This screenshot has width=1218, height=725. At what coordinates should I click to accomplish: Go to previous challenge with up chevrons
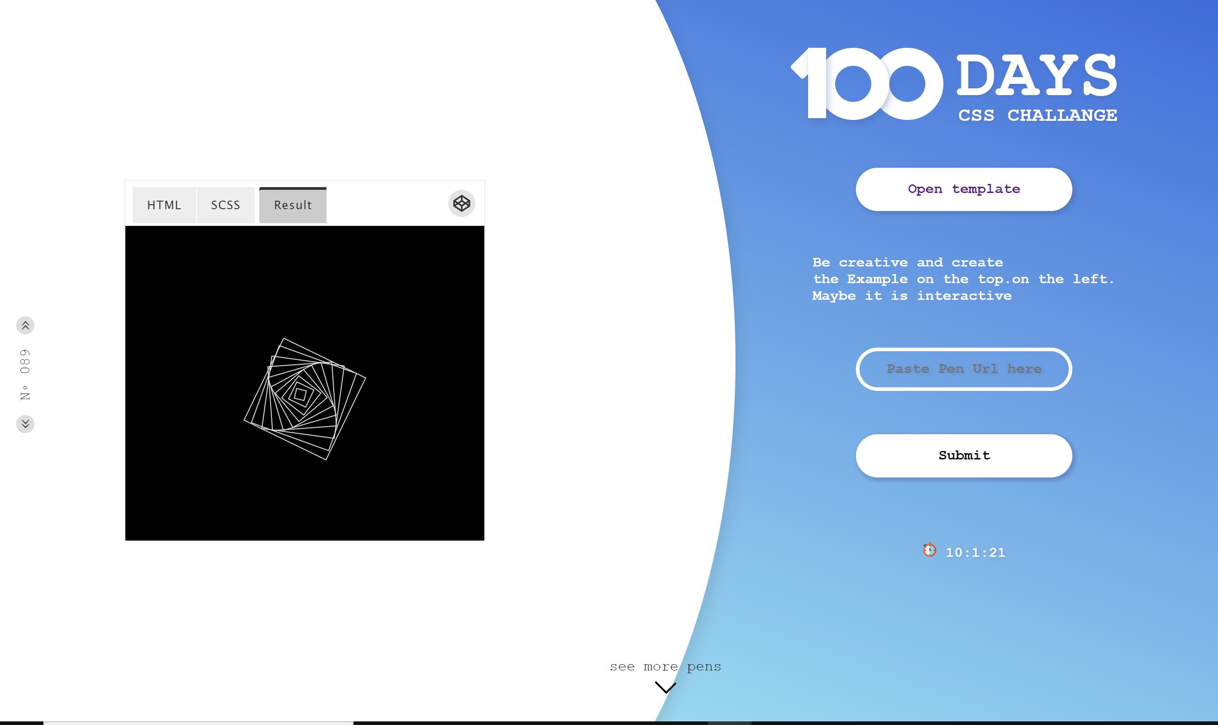pyautogui.click(x=25, y=326)
